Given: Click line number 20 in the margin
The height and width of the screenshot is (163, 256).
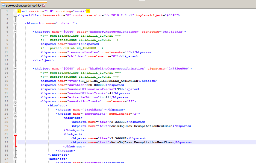Looking at the screenshot, I should [x=6, y=89].
